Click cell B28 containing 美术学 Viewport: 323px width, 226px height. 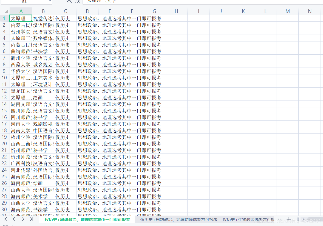(x=43, y=196)
